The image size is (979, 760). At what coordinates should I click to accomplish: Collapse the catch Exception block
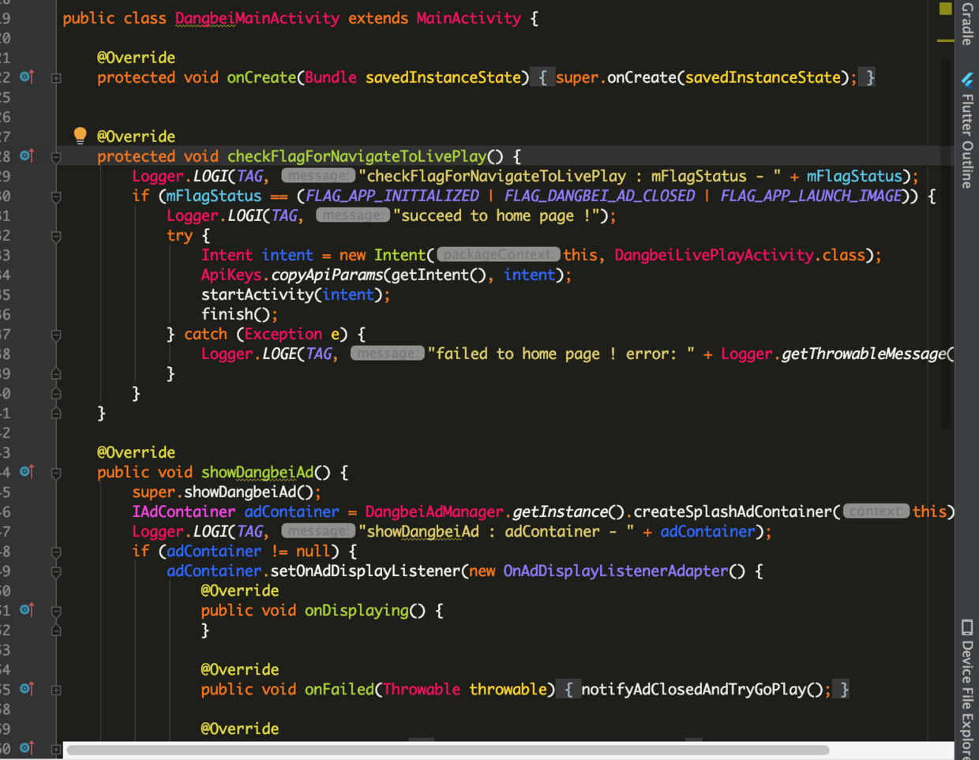pyautogui.click(x=56, y=335)
